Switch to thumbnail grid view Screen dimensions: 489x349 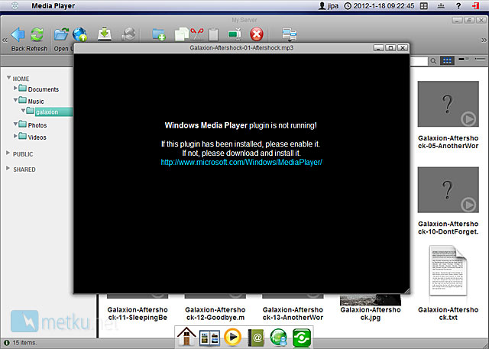pos(447,61)
